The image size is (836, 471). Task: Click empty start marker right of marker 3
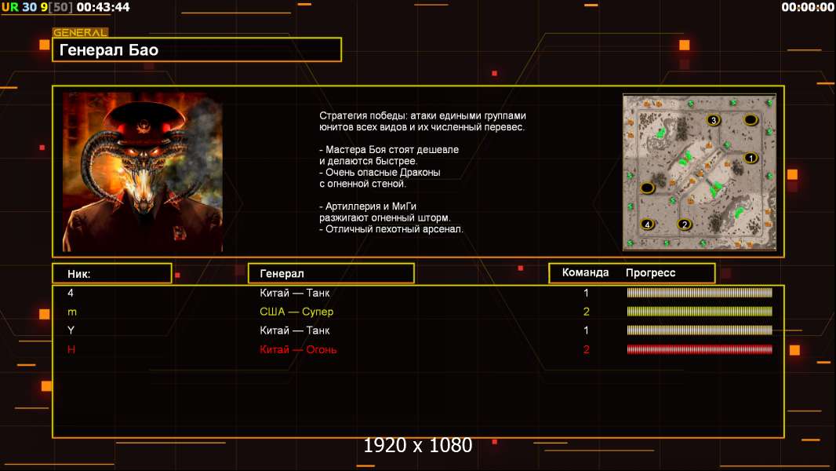tap(751, 120)
